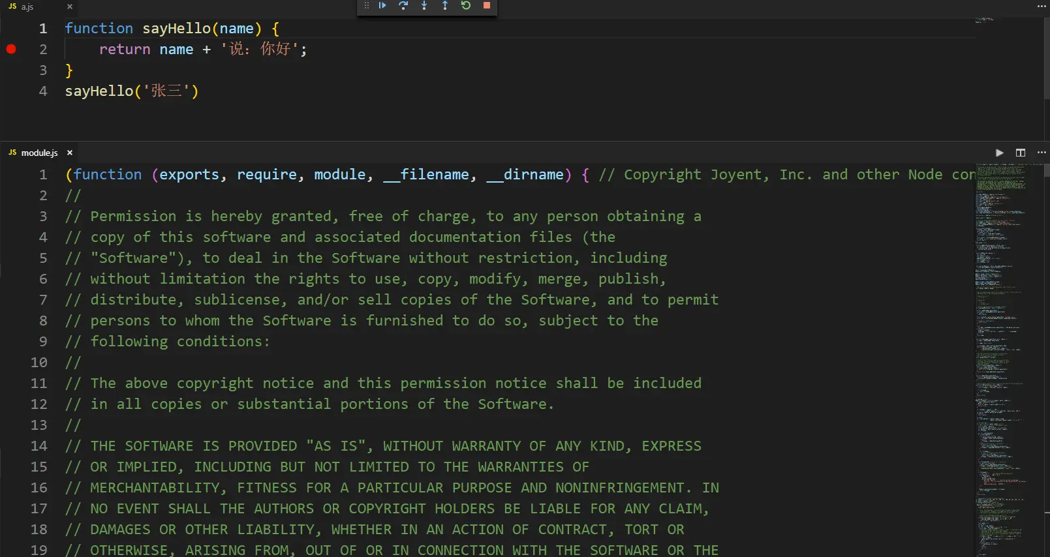
Task: Click the Step Out debug icon
Action: [x=445, y=5]
